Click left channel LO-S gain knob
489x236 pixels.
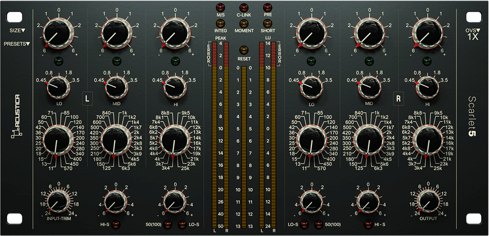[175, 201]
